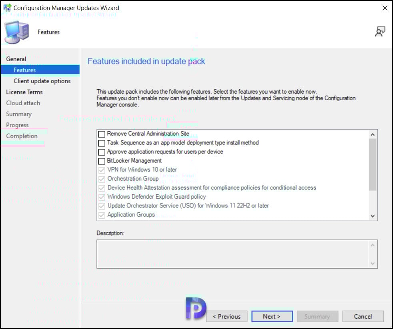Select Completion step in sidebar
The height and width of the screenshot is (329, 393).
click(22, 136)
